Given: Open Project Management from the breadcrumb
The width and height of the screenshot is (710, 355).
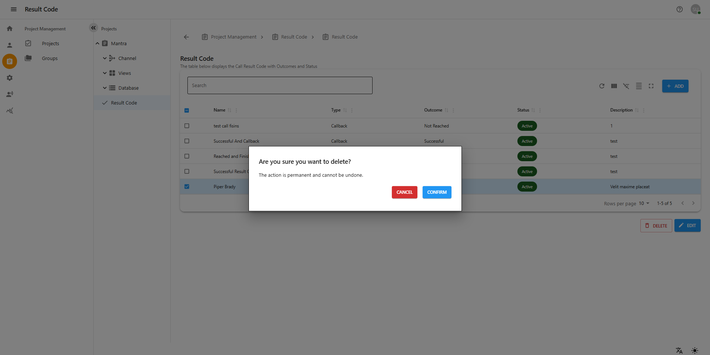Looking at the screenshot, I should [233, 37].
